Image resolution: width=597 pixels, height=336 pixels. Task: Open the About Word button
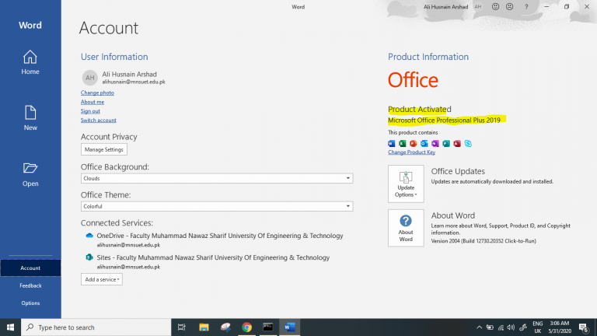coord(406,228)
